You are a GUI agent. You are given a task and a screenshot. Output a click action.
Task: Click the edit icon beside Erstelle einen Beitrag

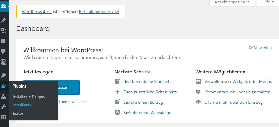(x=117, y=102)
